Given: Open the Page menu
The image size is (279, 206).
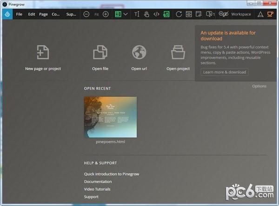Looking at the screenshot, I should (43, 14).
